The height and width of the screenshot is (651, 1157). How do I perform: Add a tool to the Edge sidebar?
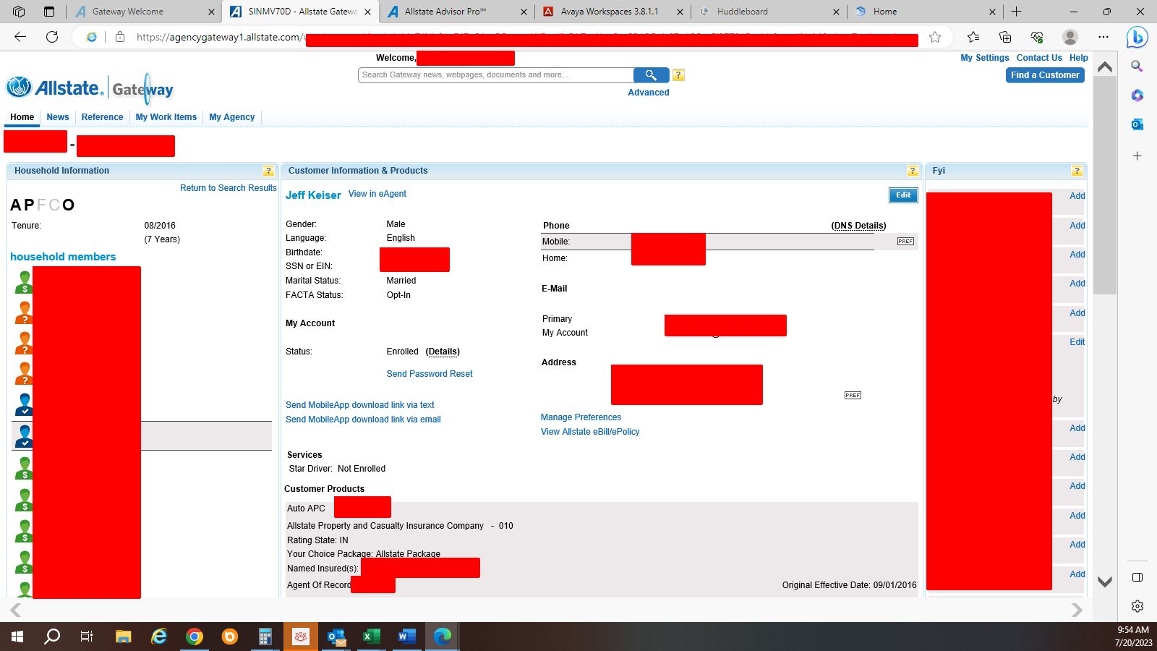(1137, 156)
